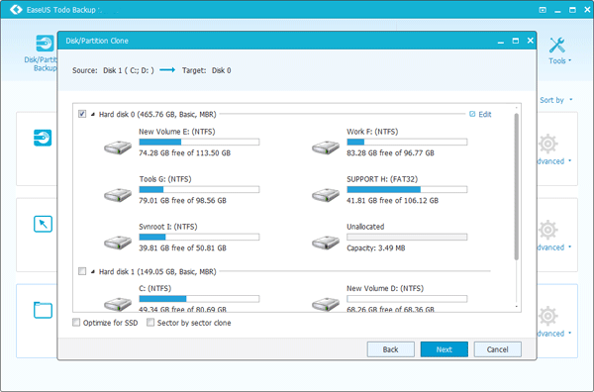Click SUPPORT H: usage bar
Screen dimensions: 594x392
[x=407, y=189]
